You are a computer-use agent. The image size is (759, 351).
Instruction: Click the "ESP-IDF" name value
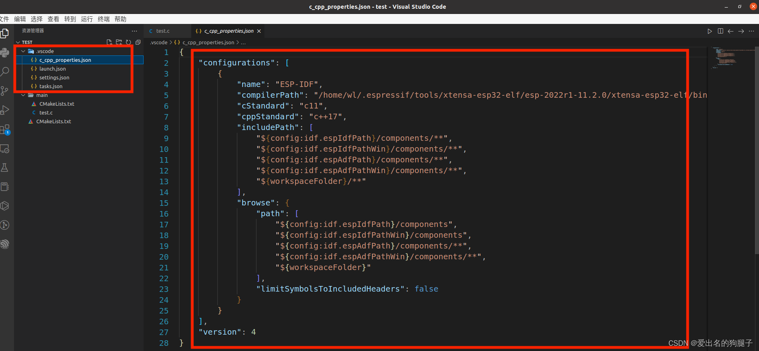click(x=297, y=84)
